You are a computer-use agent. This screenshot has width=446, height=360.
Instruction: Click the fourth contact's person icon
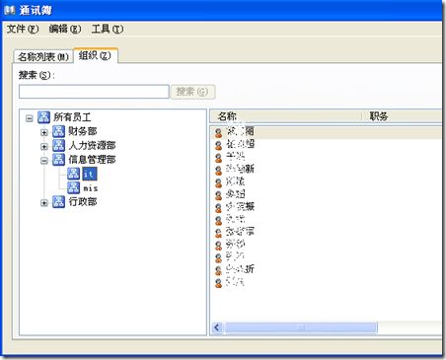coord(218,171)
